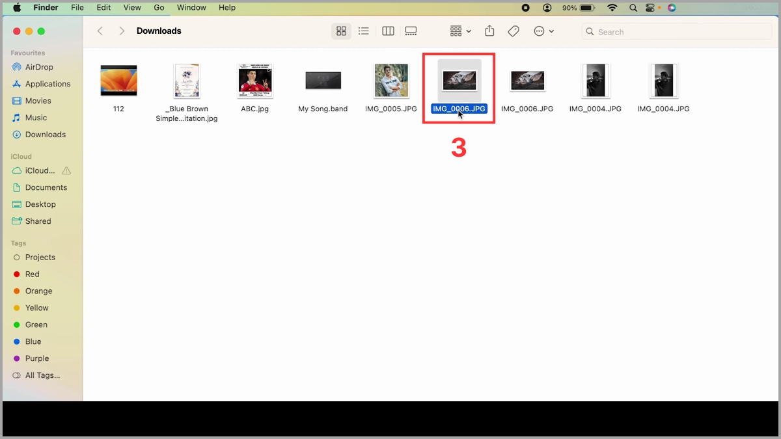The width and height of the screenshot is (781, 439).
Task: Select the 112 file thumbnail
Action: tap(118, 81)
